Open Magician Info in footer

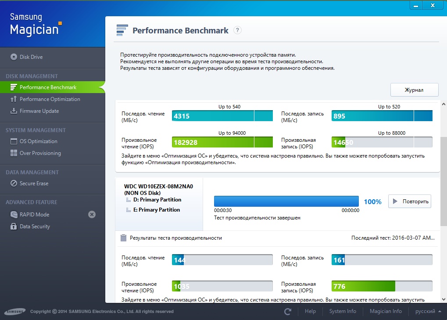(x=386, y=311)
